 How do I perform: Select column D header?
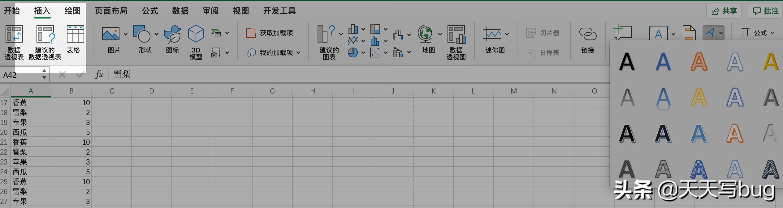152,91
